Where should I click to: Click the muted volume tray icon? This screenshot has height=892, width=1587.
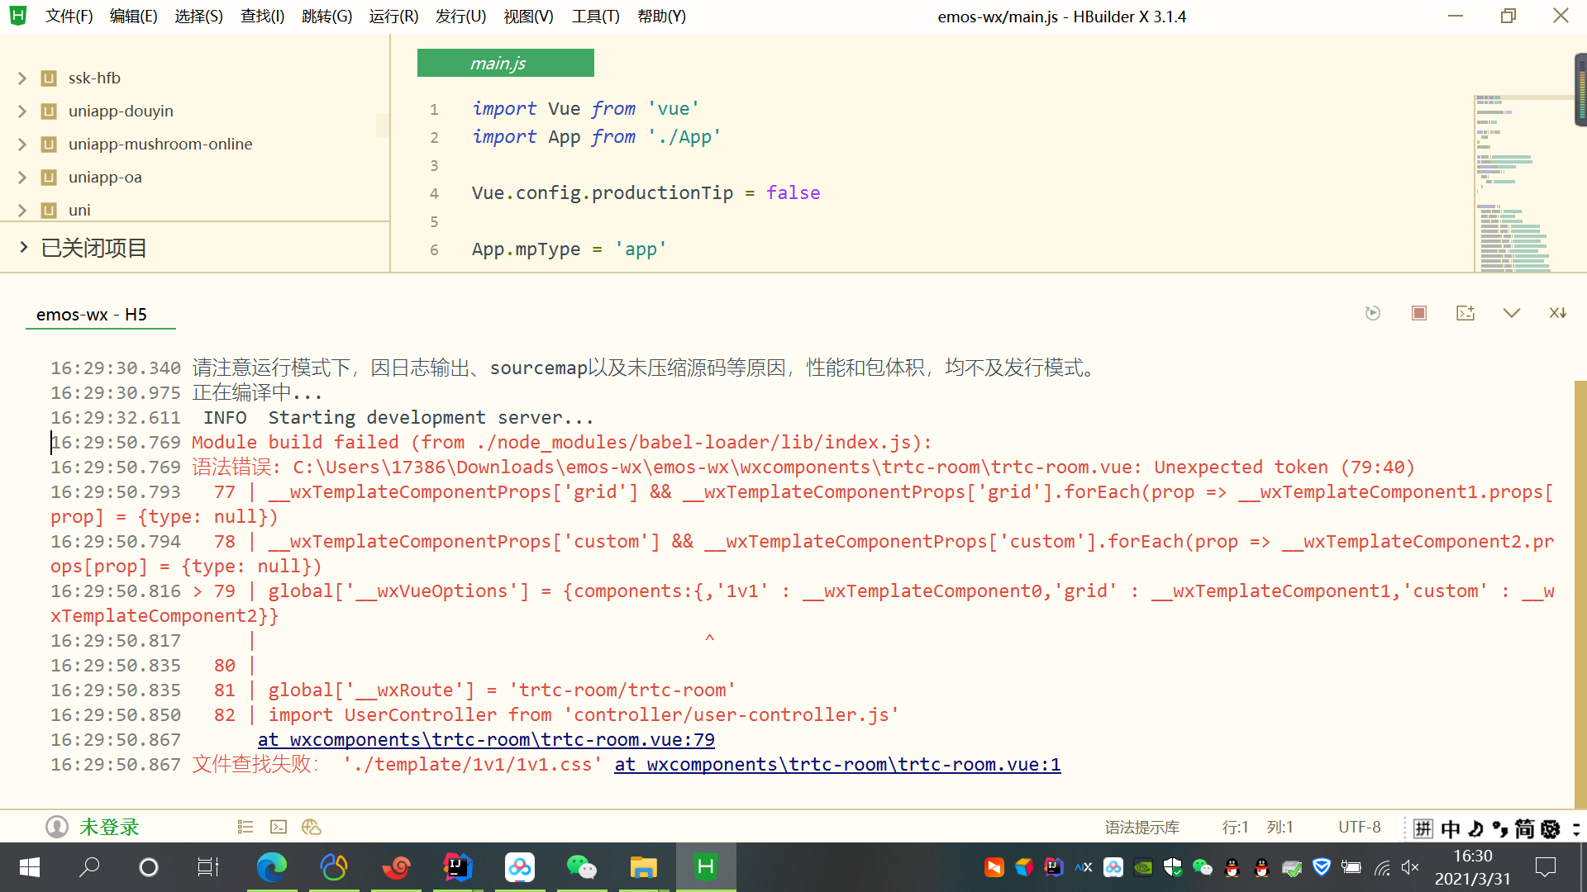[1410, 867]
